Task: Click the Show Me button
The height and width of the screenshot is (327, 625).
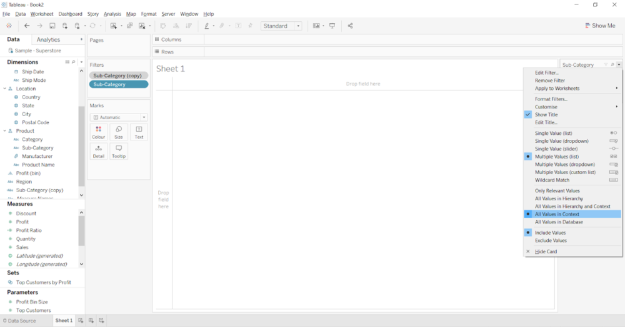Action: (600, 26)
